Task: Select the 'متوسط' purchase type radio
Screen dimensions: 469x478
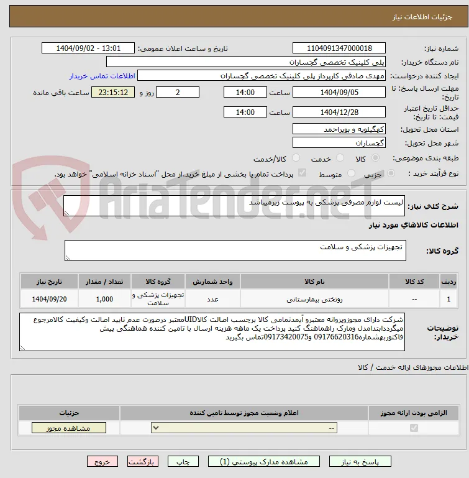Action: (x=351, y=173)
